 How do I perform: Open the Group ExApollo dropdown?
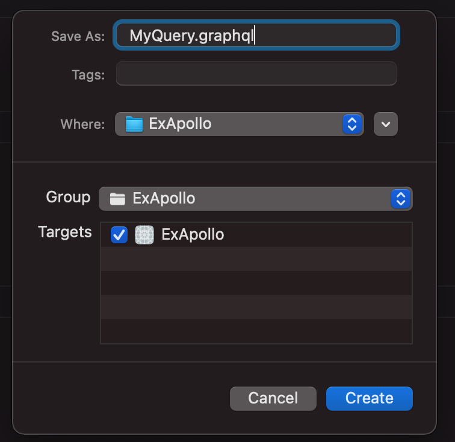(256, 199)
